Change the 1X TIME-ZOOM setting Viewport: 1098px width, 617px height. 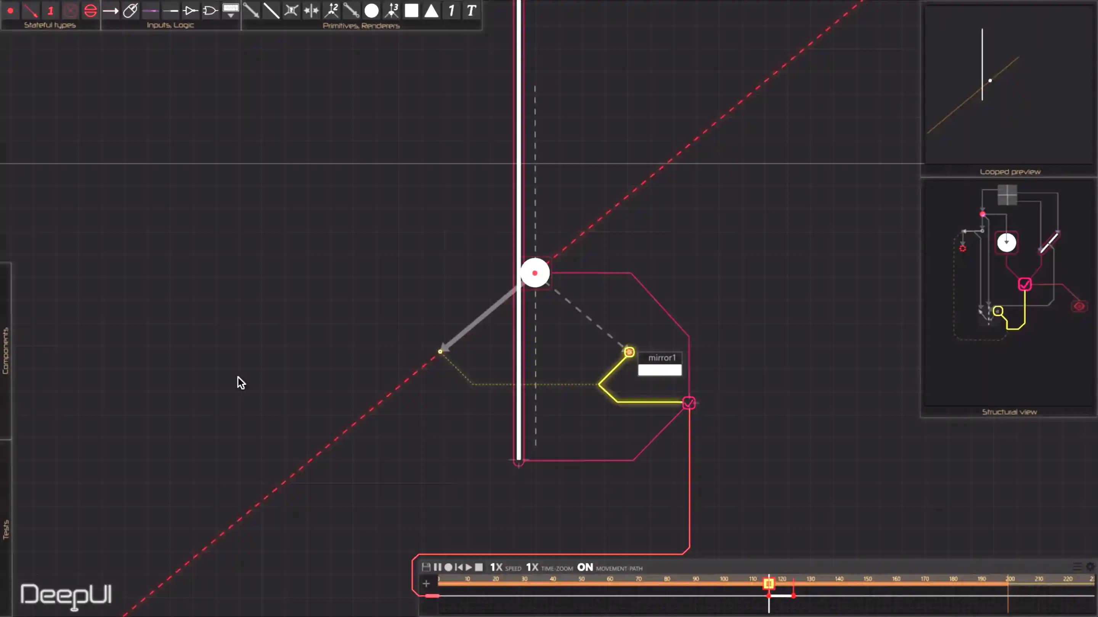[532, 567]
